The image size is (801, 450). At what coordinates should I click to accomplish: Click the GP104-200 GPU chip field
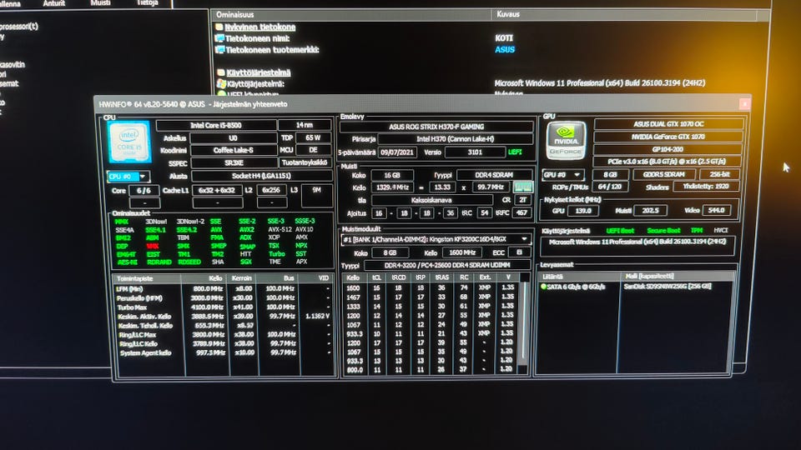tap(668, 149)
